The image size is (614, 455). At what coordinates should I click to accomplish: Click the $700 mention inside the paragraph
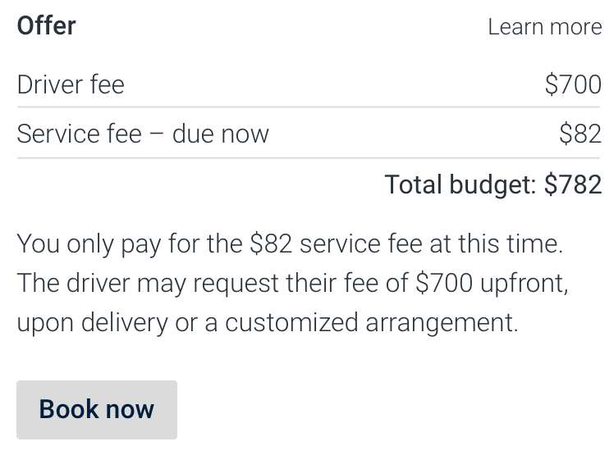coord(444,284)
